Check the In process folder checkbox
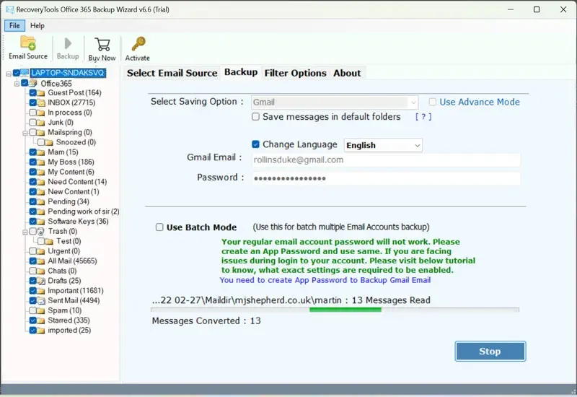Screen dimensions: 577x397 point(32,113)
